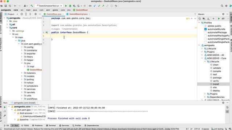Screen dimensions: 232x130
Task: Enable autoInstallPackage profile checkbox
Action: point(206,32)
